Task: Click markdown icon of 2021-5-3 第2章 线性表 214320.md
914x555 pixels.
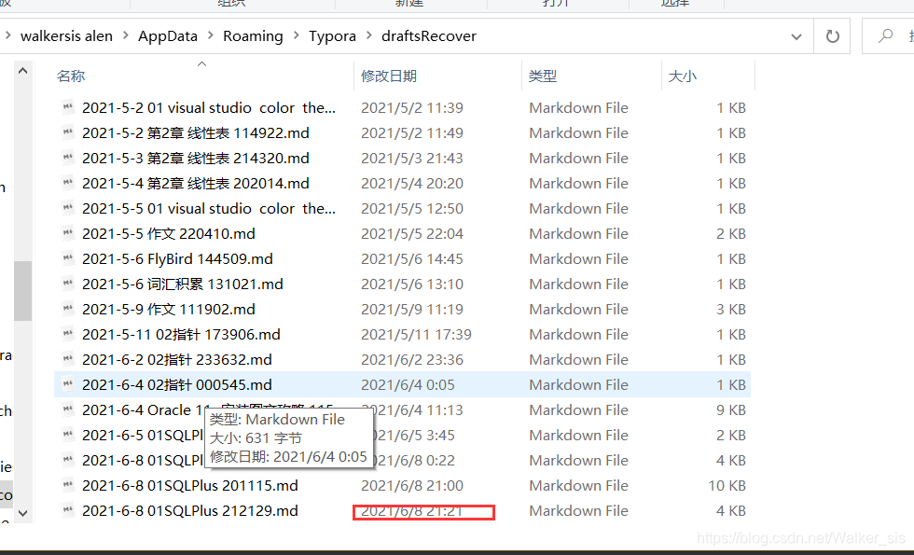Action: pyautogui.click(x=68, y=158)
